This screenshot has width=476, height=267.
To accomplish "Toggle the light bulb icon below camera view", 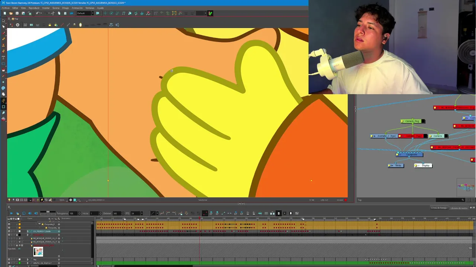I will [x=9, y=200].
